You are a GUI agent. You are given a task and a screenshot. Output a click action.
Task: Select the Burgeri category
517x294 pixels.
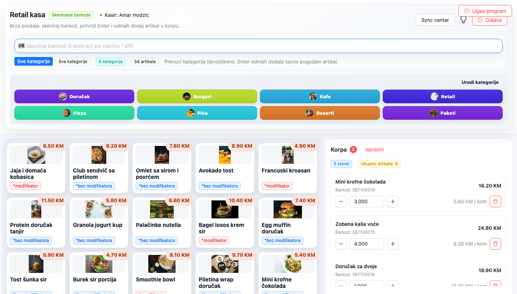[x=197, y=96]
